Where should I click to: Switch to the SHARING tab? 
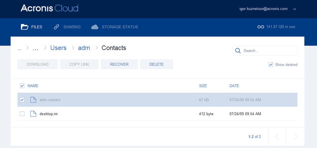(x=72, y=27)
